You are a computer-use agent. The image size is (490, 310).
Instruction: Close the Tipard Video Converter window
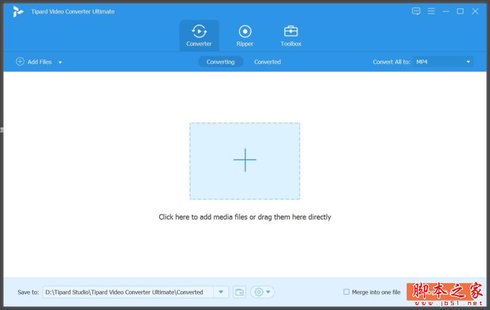point(475,12)
